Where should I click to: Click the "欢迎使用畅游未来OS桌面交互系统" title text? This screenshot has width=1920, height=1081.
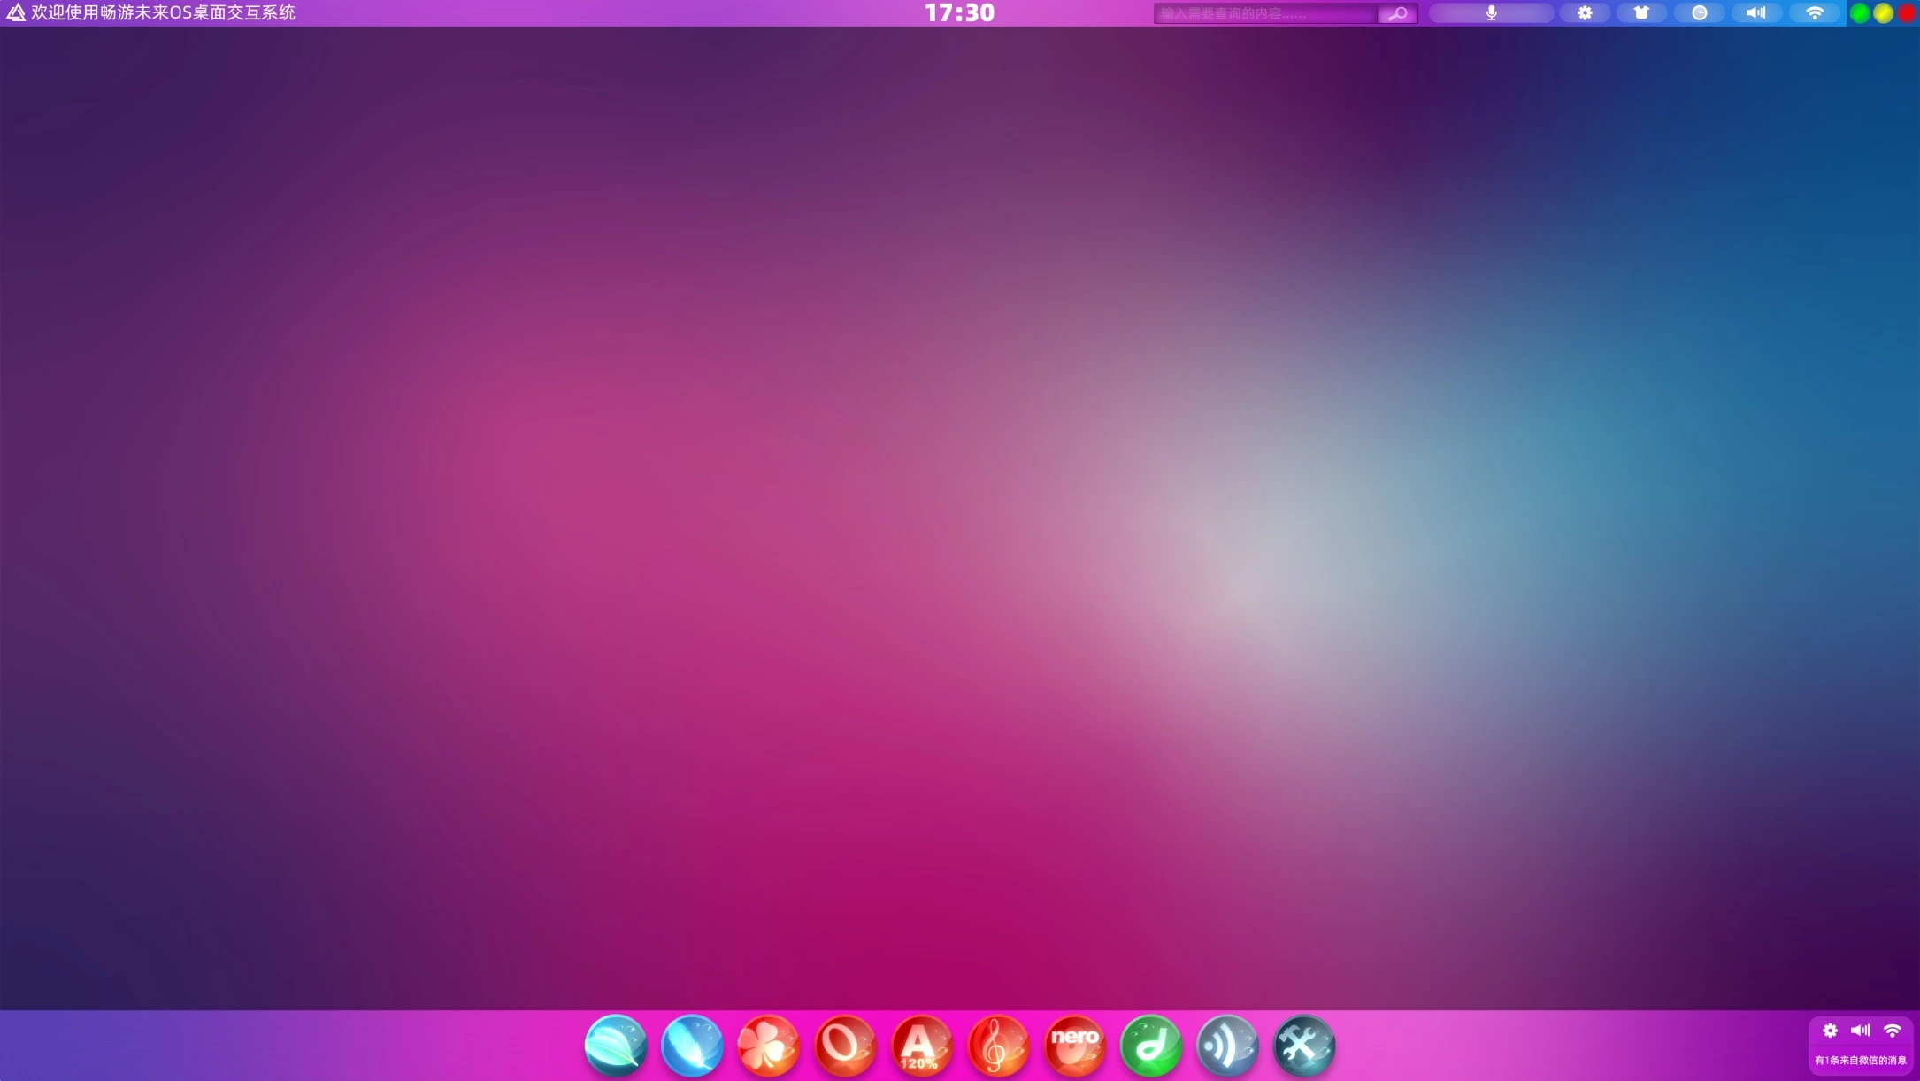pyautogui.click(x=163, y=12)
